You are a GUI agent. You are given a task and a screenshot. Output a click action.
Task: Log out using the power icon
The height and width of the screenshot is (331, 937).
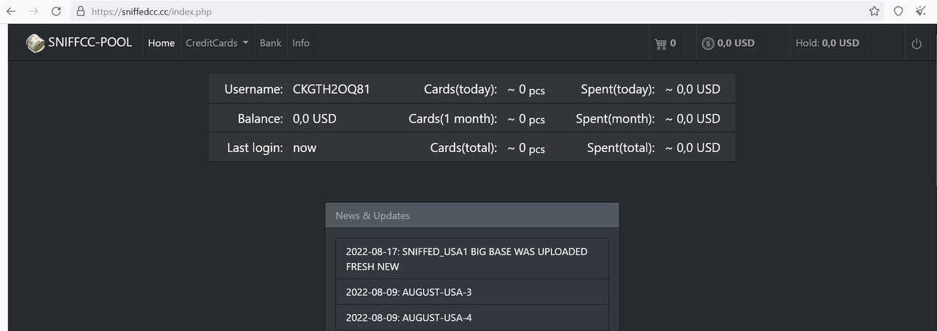pyautogui.click(x=917, y=44)
